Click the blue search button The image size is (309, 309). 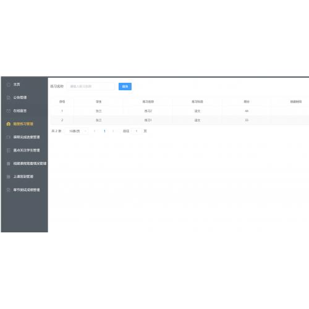(125, 87)
